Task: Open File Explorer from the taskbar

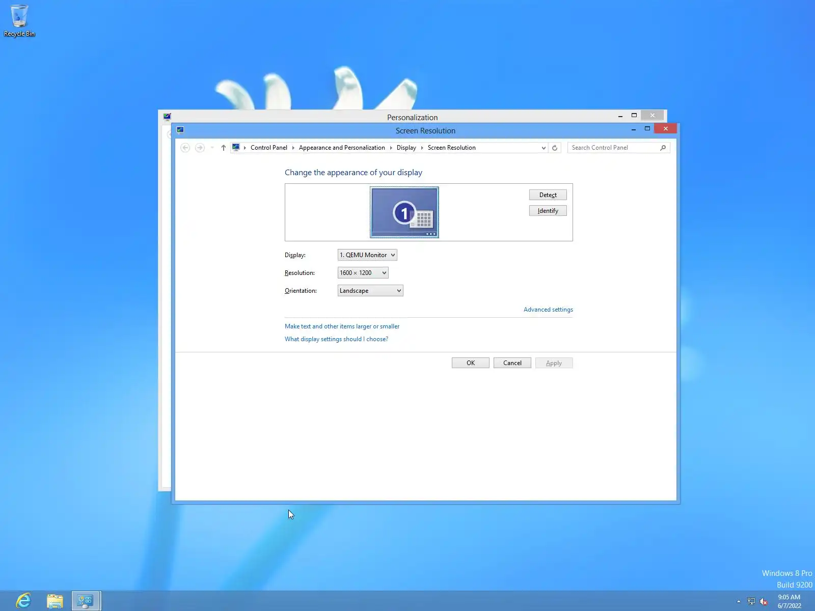Action: coord(55,601)
